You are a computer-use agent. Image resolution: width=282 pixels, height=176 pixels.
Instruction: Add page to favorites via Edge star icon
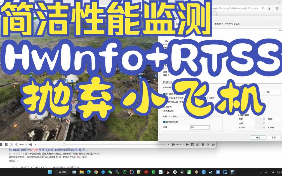tap(269, 8)
